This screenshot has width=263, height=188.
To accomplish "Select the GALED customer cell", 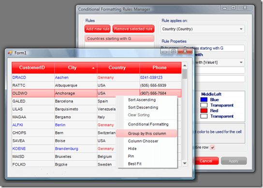I will coord(33,101).
